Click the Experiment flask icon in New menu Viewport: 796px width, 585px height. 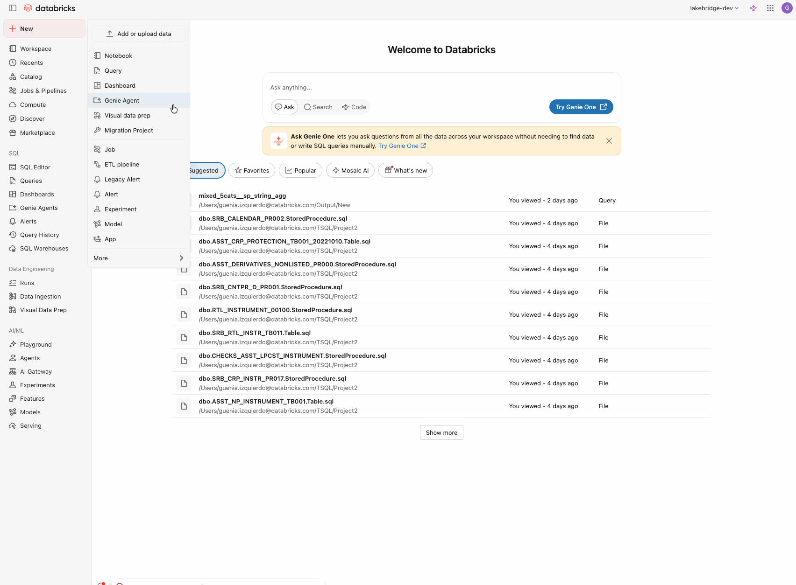tap(97, 209)
